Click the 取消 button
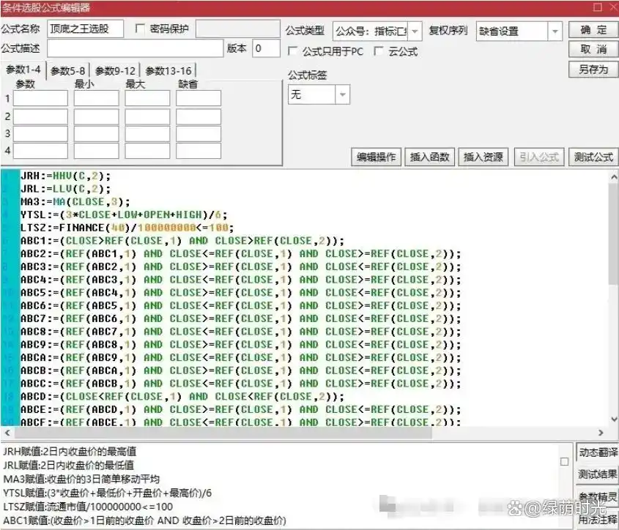 (x=593, y=49)
